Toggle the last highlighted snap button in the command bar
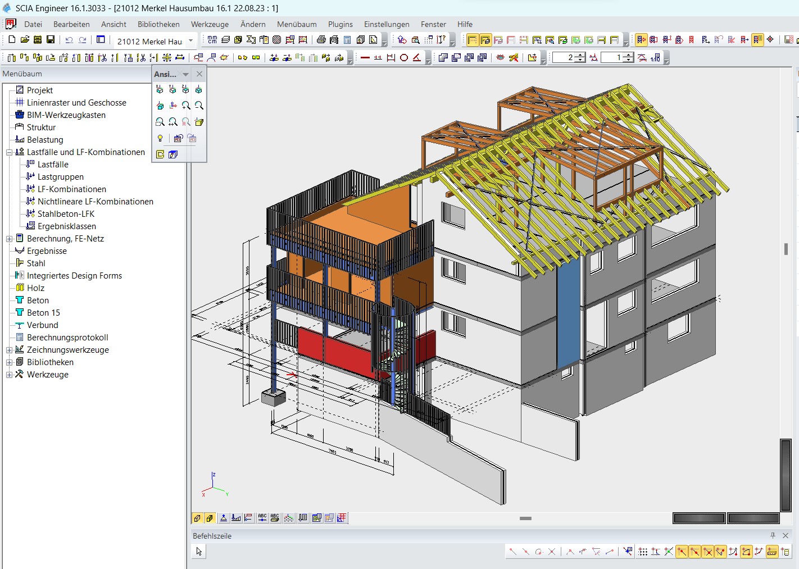799x569 pixels. (x=772, y=552)
